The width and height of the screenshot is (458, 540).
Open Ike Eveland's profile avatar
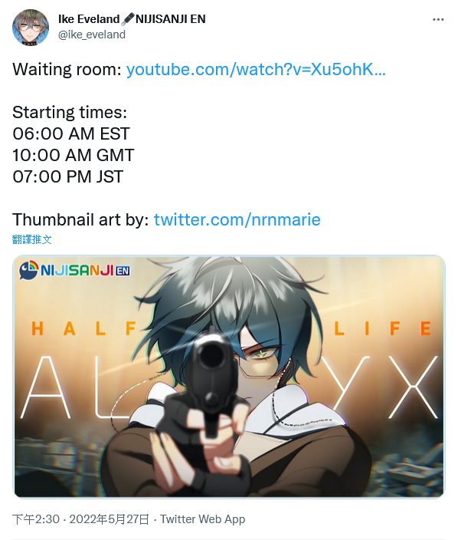(x=31, y=28)
